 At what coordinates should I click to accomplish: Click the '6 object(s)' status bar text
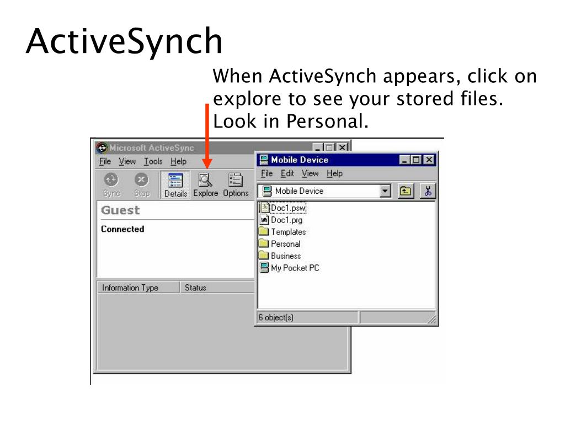coord(276,317)
